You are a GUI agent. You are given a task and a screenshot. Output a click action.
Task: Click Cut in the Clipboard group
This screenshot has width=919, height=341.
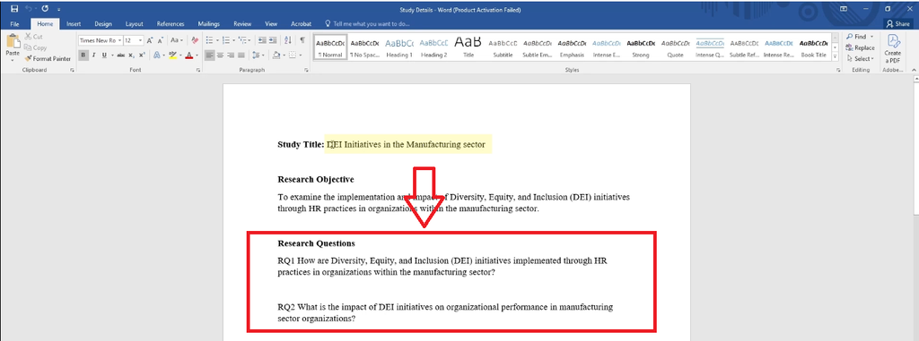pos(33,37)
